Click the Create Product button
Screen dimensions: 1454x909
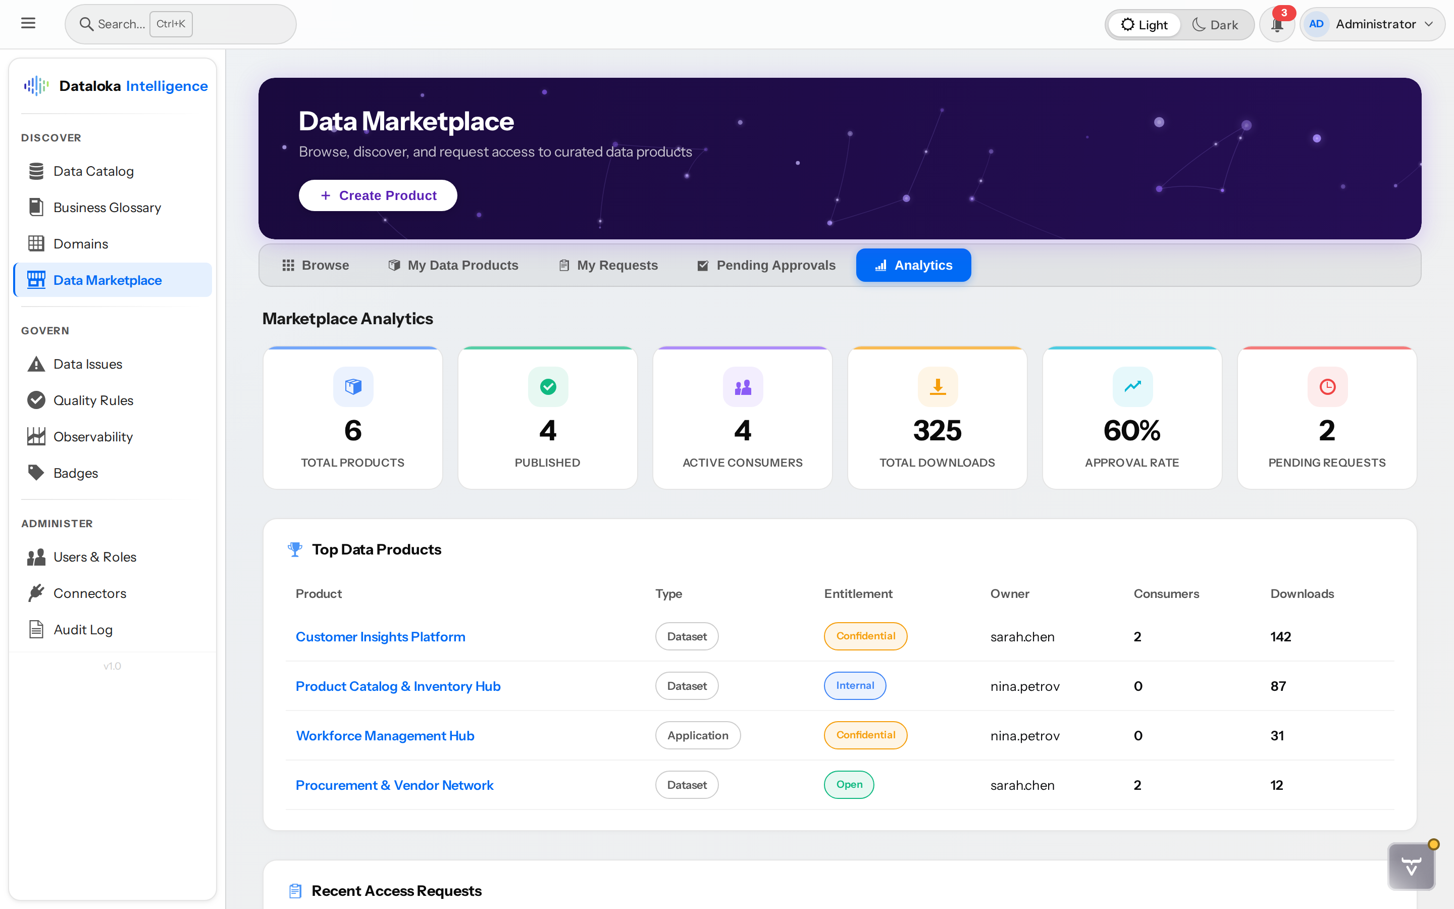point(377,195)
